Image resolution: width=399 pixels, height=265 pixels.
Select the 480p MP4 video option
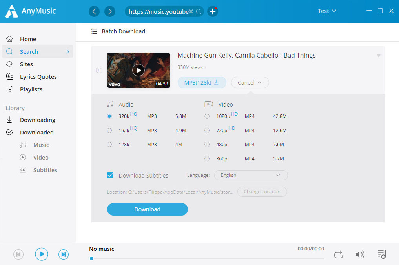tap(207, 144)
